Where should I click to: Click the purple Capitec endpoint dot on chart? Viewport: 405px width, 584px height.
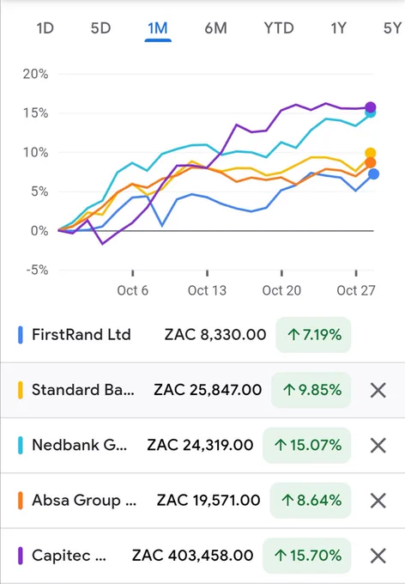[x=370, y=107]
